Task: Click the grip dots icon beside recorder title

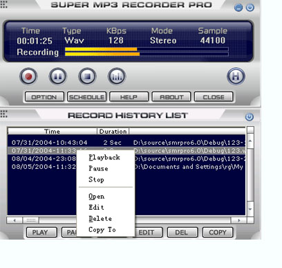Action: tap(3, 4)
